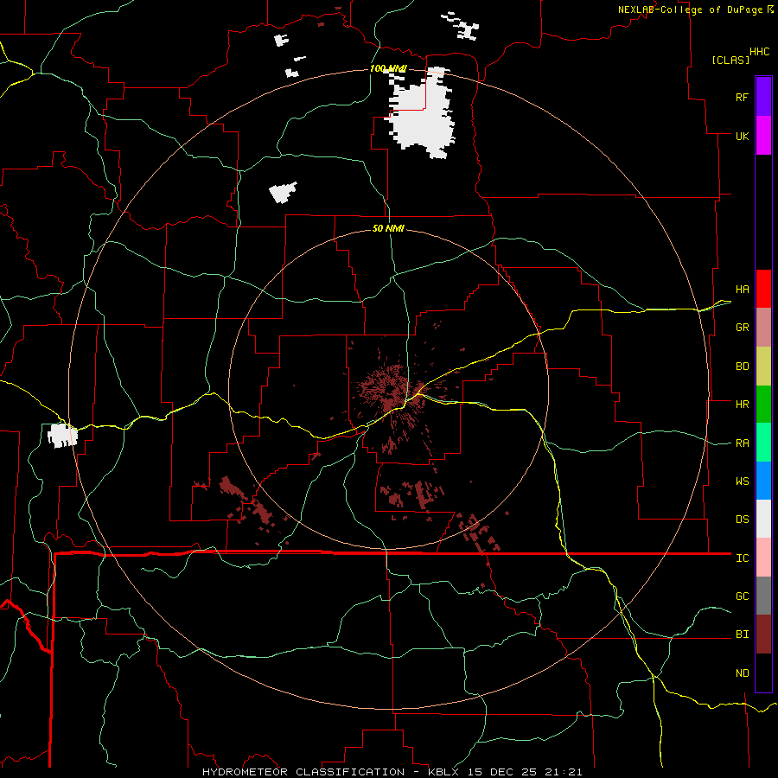Click the BI legend label

pos(742,635)
